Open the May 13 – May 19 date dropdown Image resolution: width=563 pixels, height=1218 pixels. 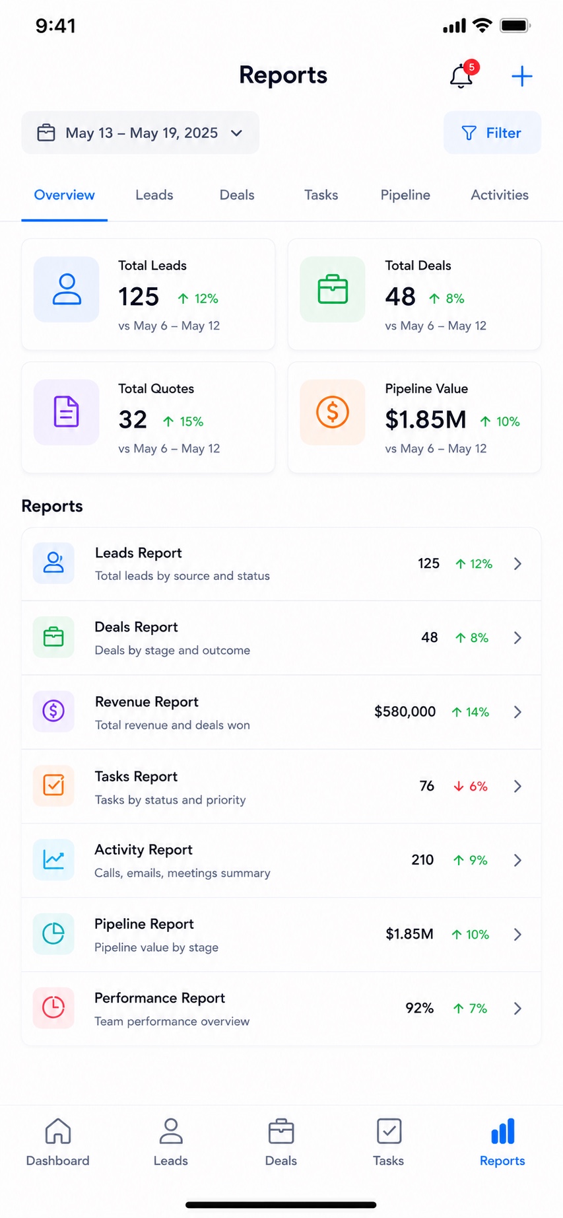point(141,133)
